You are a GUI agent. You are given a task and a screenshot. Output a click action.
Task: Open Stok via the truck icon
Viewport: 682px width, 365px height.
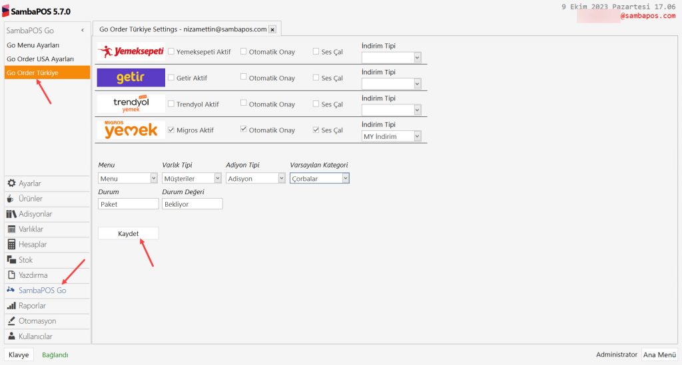11,260
